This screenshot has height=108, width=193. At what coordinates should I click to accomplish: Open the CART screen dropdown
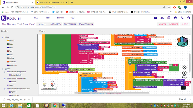(43, 25)
